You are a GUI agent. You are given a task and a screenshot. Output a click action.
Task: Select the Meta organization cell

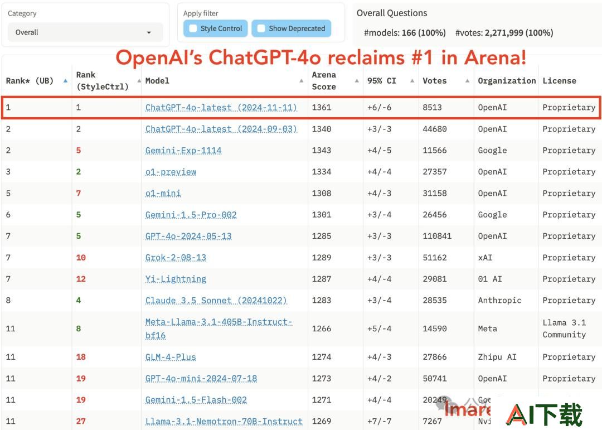[x=488, y=328]
